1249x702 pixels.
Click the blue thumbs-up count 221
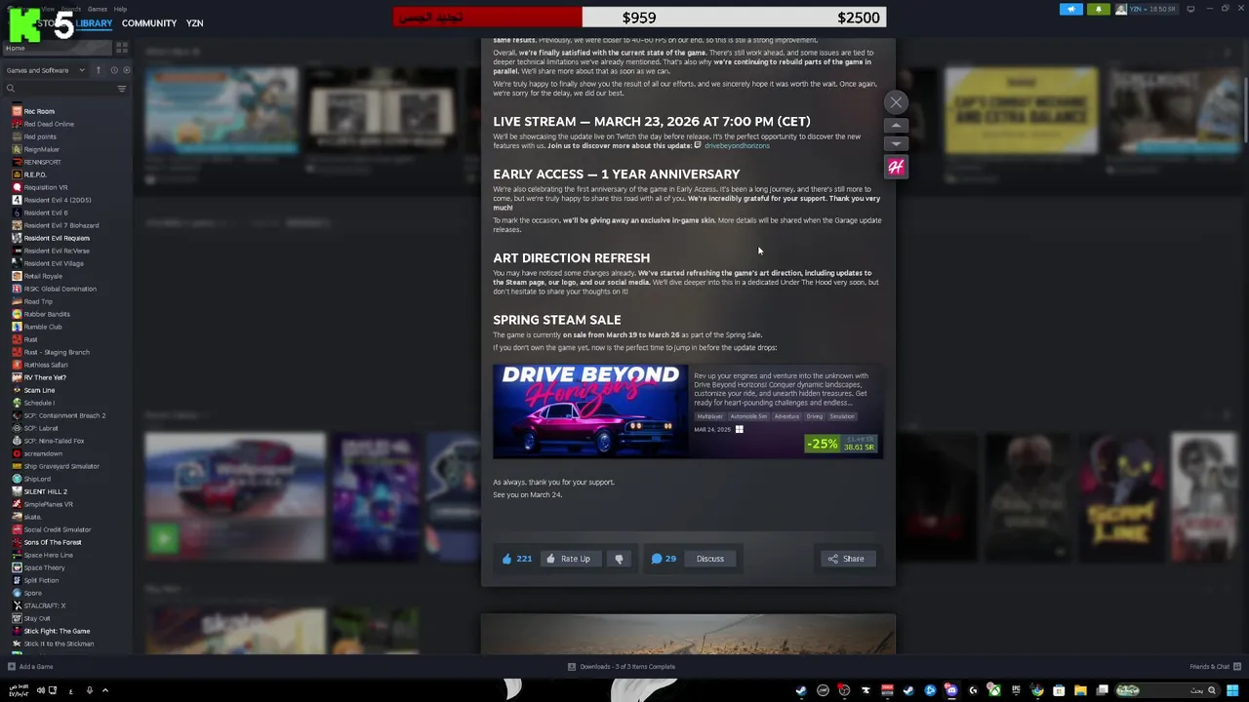tap(516, 559)
